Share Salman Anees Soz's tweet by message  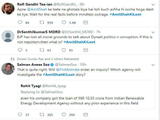(x=85, y=115)
